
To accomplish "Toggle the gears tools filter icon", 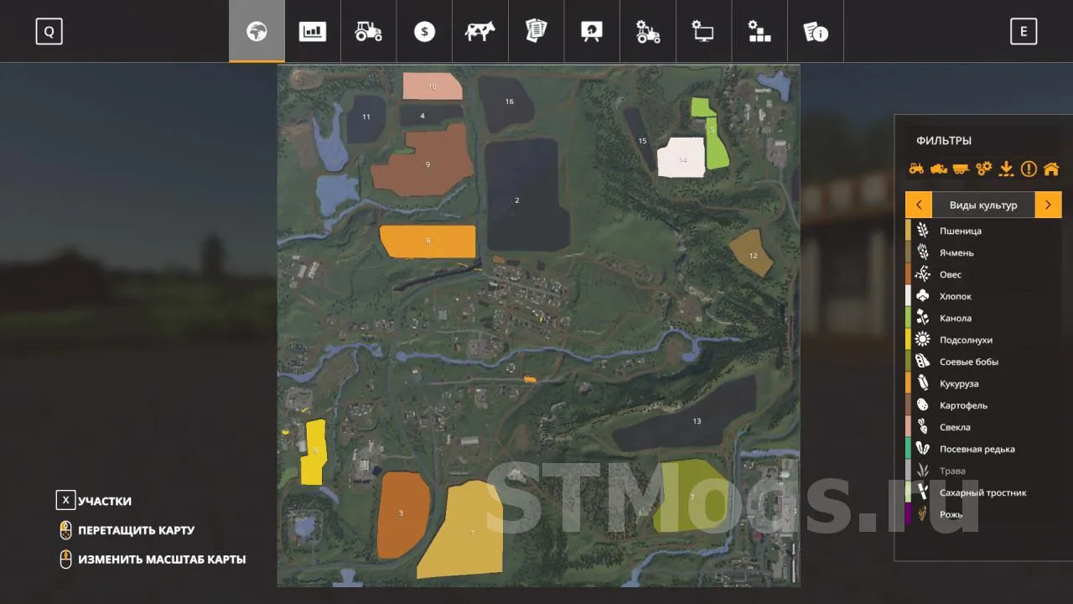I will point(983,169).
